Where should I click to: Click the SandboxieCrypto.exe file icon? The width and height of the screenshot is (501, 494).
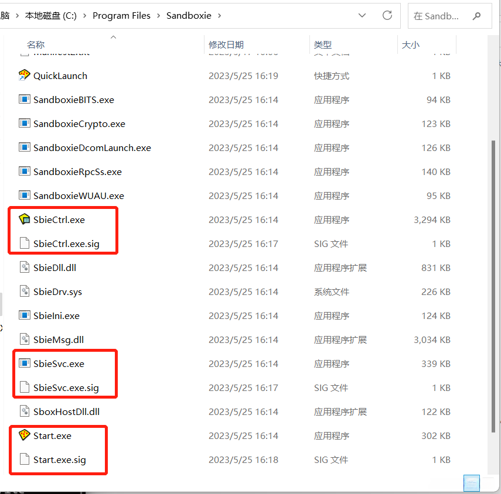pos(24,123)
